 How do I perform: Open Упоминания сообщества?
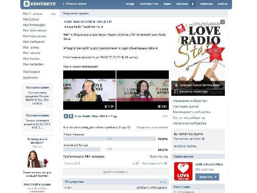[190, 123]
